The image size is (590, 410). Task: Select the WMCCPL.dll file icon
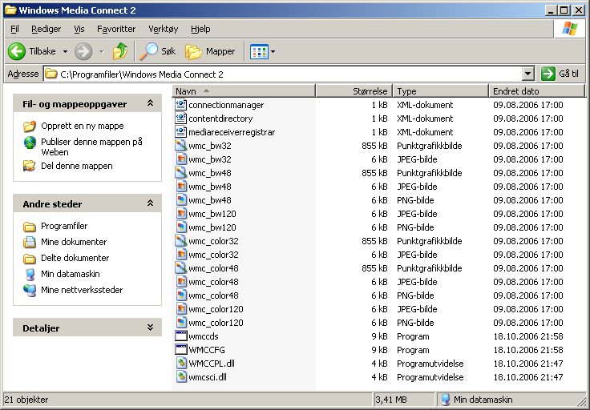point(181,364)
